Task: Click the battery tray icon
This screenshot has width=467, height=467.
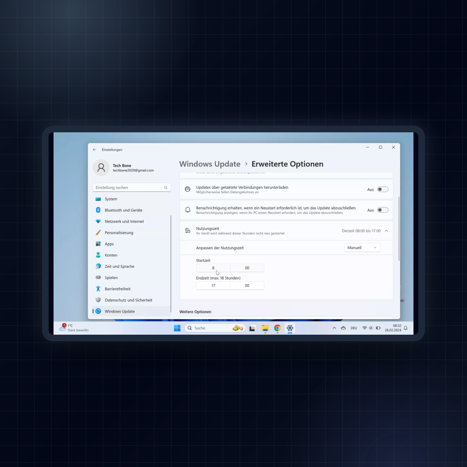Action: pos(378,328)
